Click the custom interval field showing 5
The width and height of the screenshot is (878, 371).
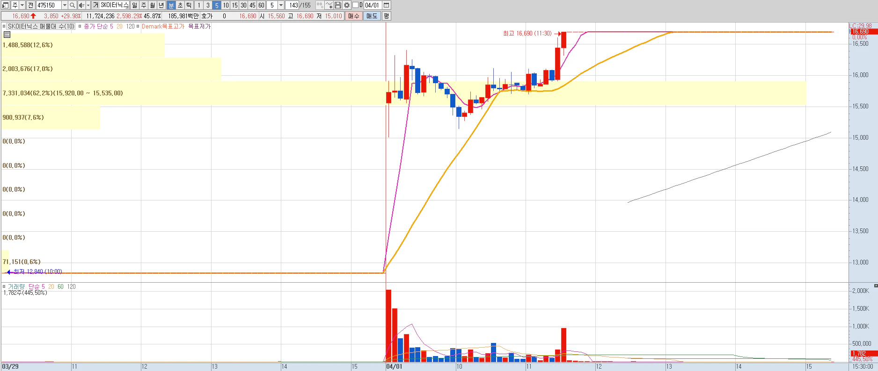click(272, 5)
